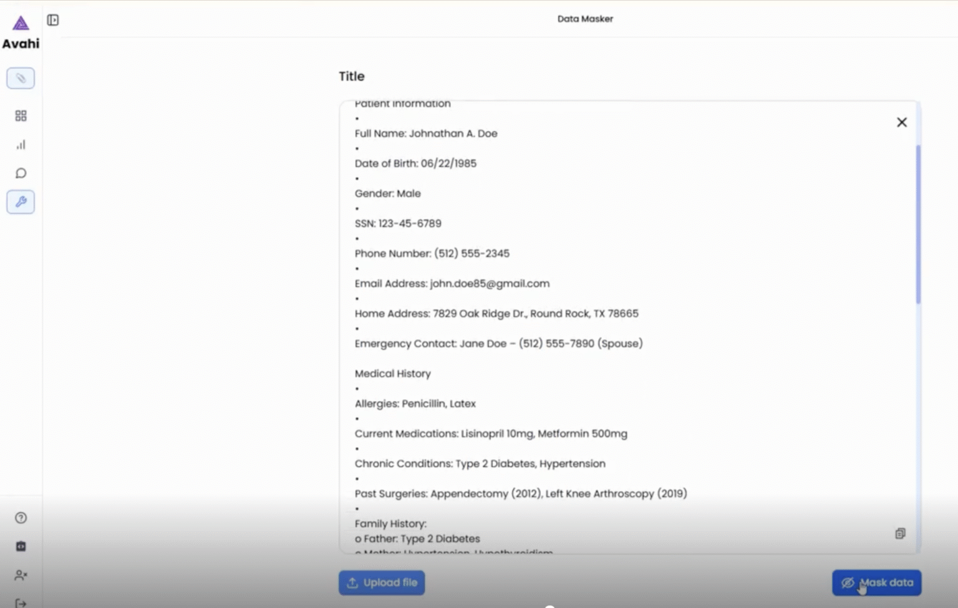Viewport: 958px width, 608px height.
Task: Open the dashboard grid icon
Action: (21, 115)
